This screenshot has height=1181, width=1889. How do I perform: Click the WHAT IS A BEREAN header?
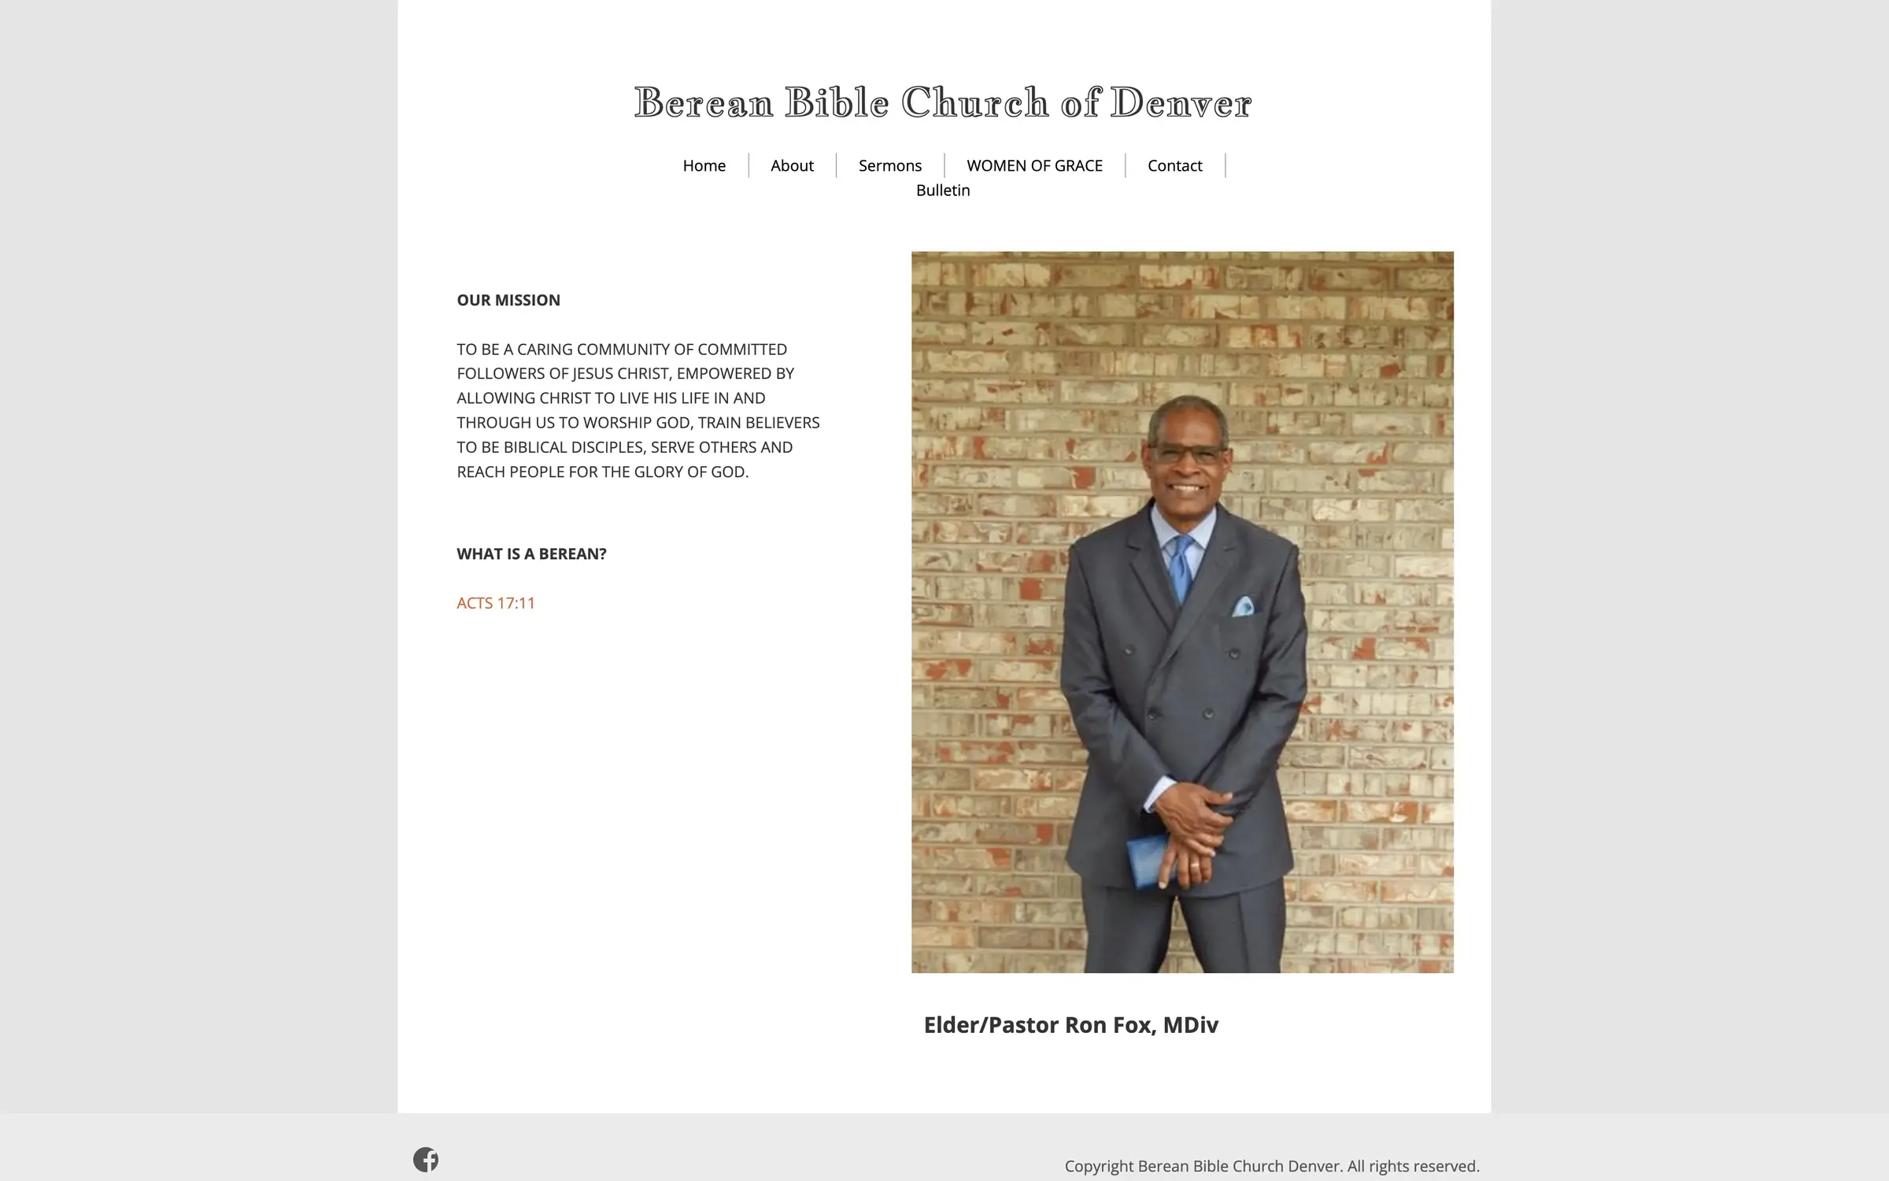(x=532, y=553)
